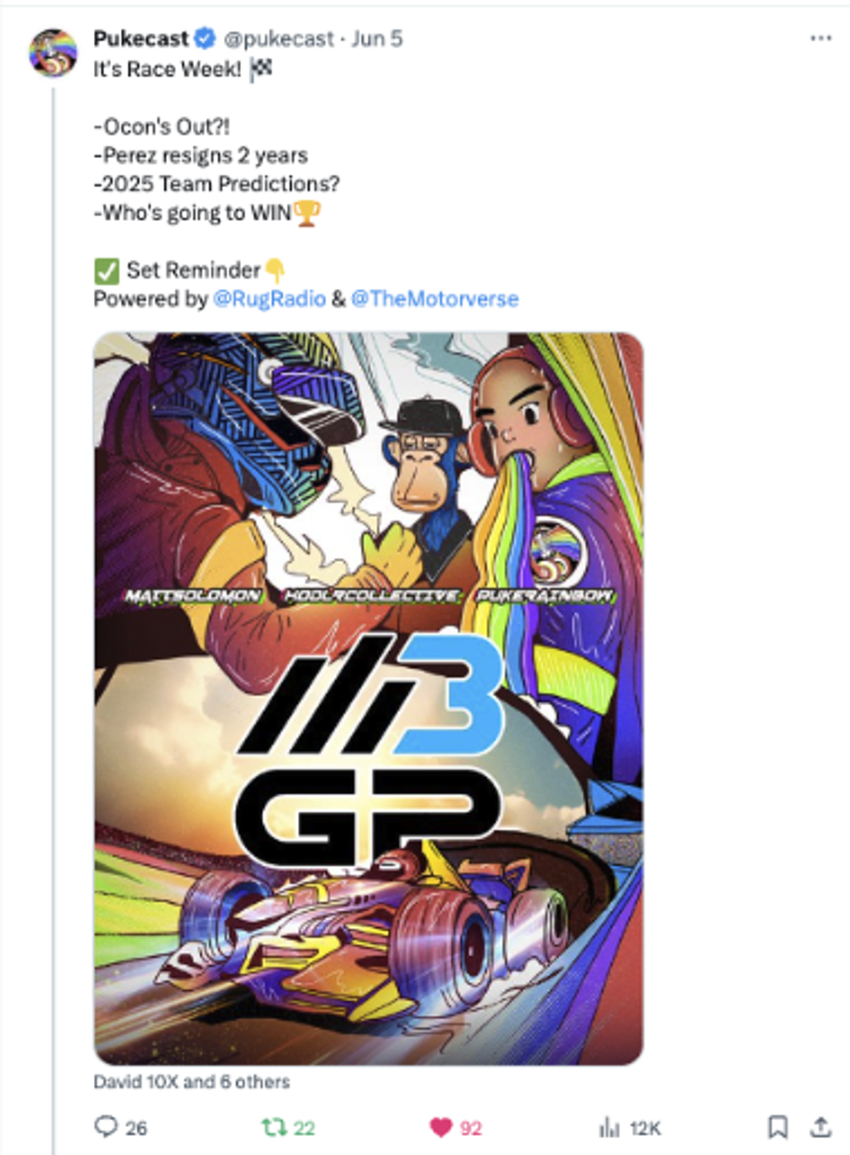Open the M3 GP race artwork image
Viewport: 850px width, 1155px height.
368,698
